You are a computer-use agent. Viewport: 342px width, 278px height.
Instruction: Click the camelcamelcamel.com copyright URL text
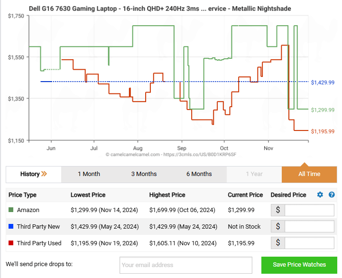171,155
